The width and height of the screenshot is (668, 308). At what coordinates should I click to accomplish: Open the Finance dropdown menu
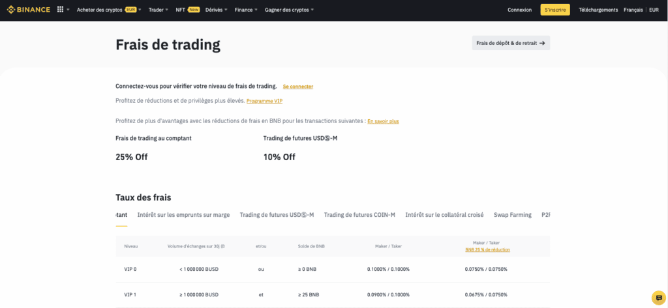pyautogui.click(x=246, y=10)
